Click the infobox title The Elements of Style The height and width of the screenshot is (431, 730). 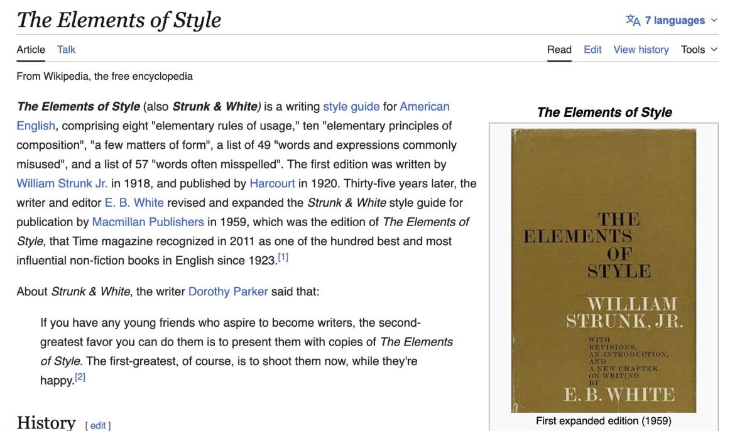coord(604,112)
